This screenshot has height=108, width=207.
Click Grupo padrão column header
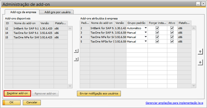tap(137, 23)
